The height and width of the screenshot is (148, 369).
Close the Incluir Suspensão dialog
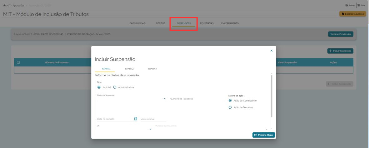pos(271,51)
